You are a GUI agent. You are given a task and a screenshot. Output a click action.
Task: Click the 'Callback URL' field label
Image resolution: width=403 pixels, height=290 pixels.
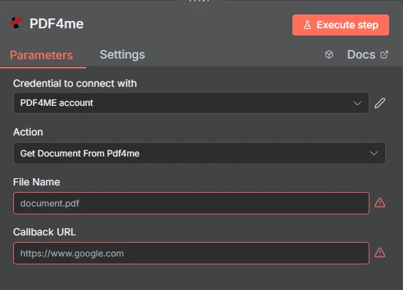coord(45,232)
